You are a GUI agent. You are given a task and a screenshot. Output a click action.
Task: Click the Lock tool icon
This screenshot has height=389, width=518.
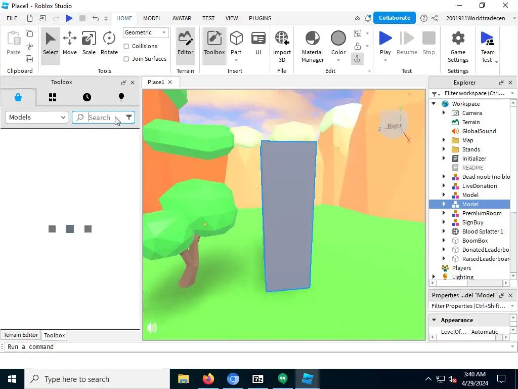358,46
